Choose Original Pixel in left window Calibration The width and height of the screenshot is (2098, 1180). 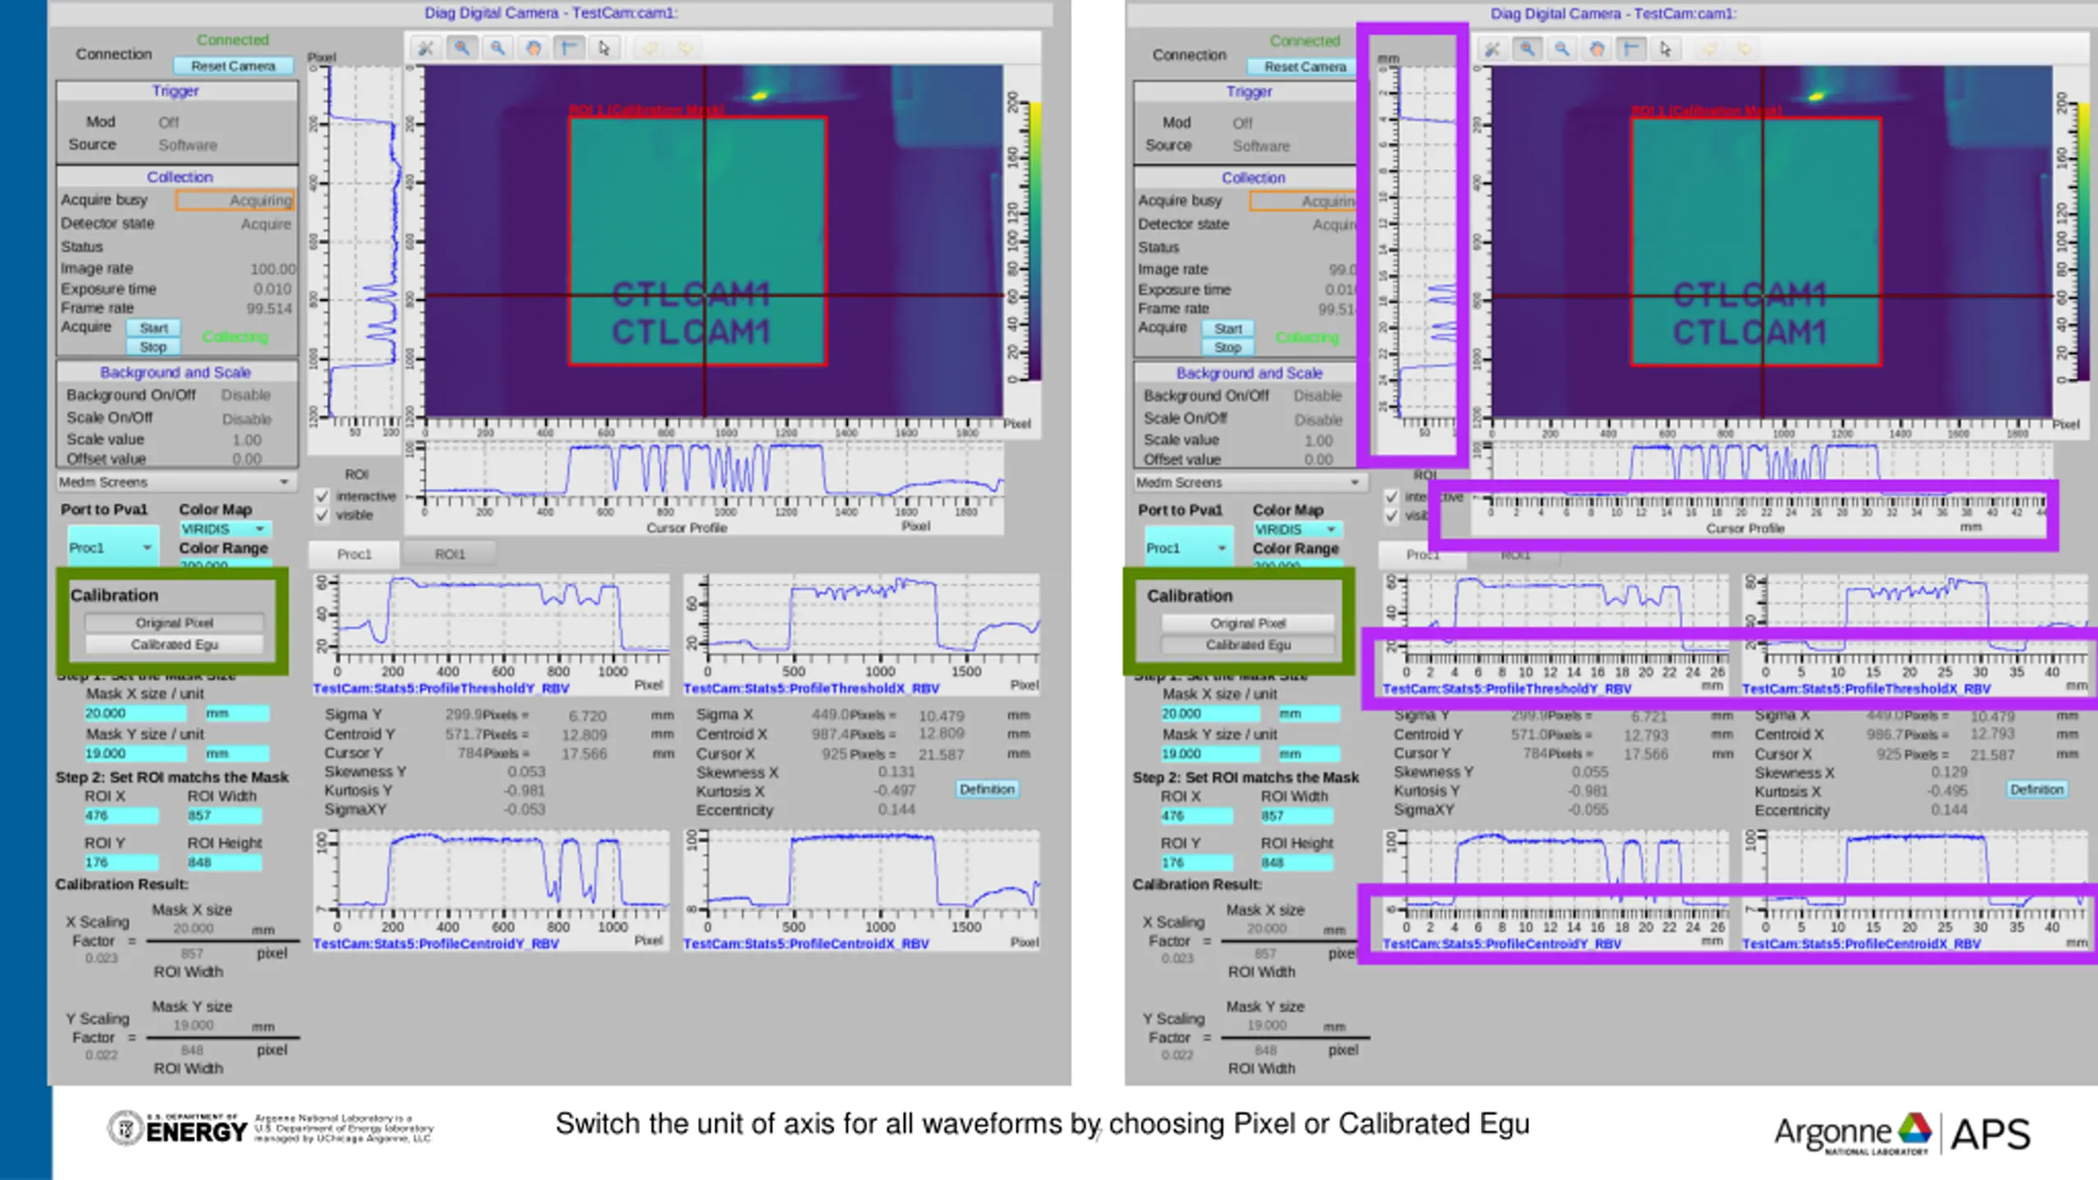pyautogui.click(x=174, y=623)
